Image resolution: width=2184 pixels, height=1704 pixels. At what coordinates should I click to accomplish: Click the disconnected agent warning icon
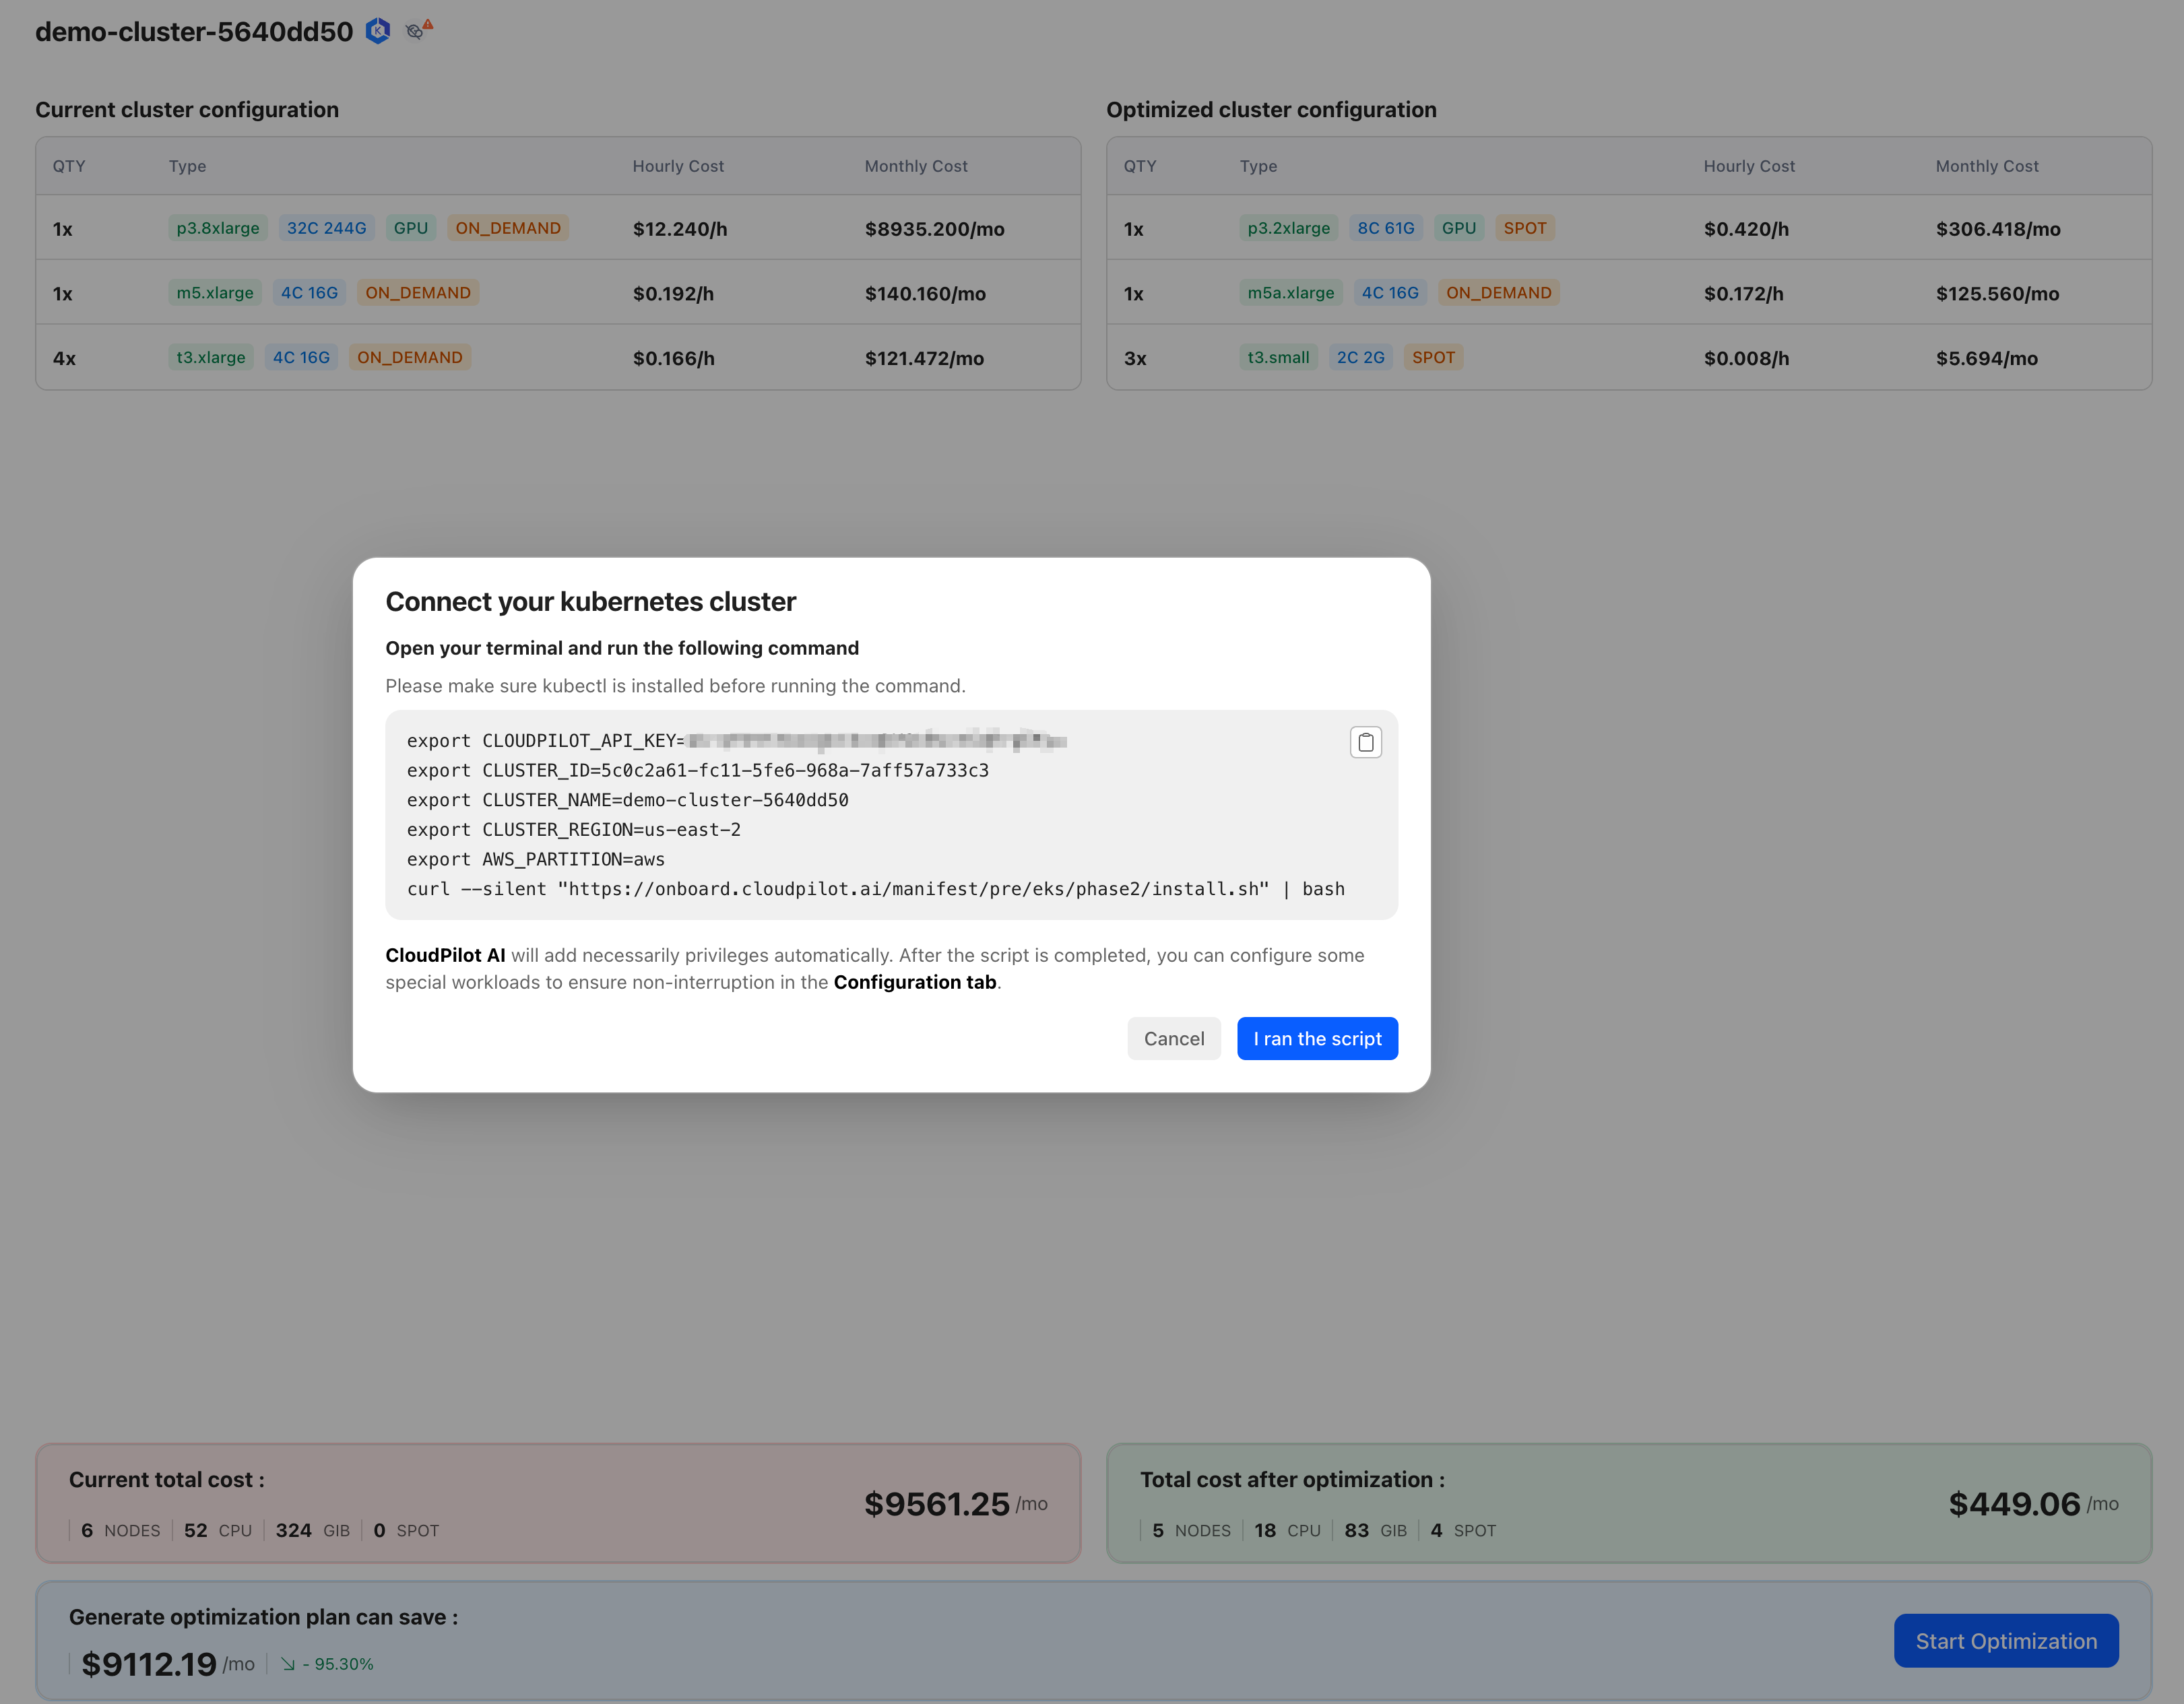tap(418, 31)
